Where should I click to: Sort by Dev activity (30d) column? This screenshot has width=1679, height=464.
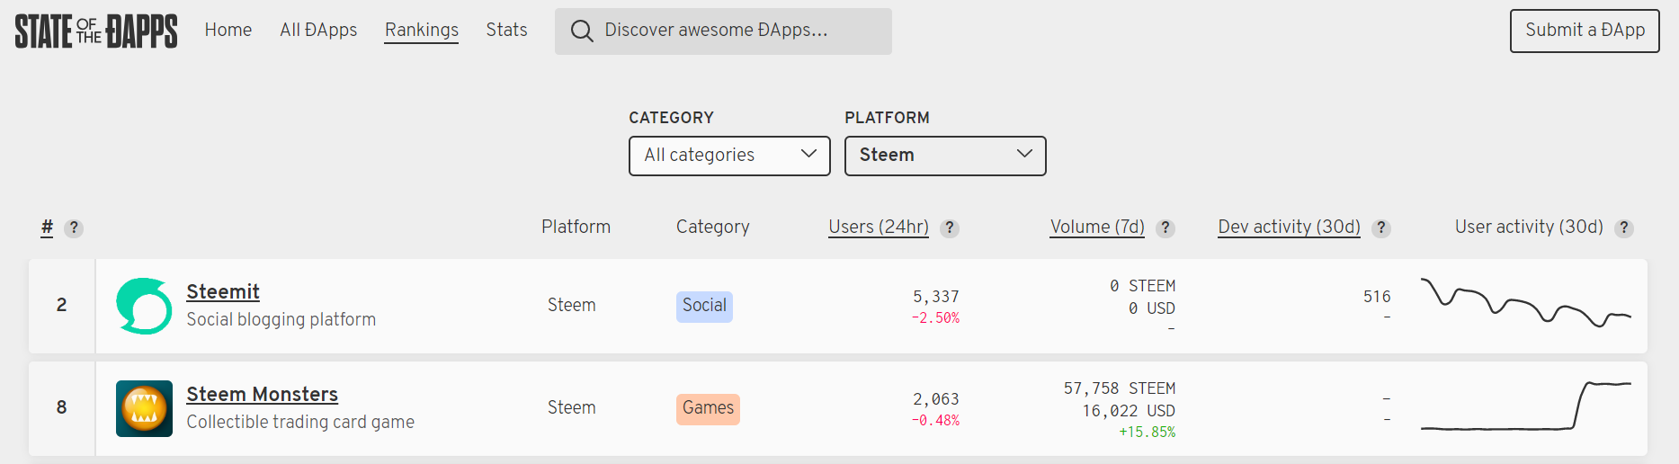point(1289,227)
